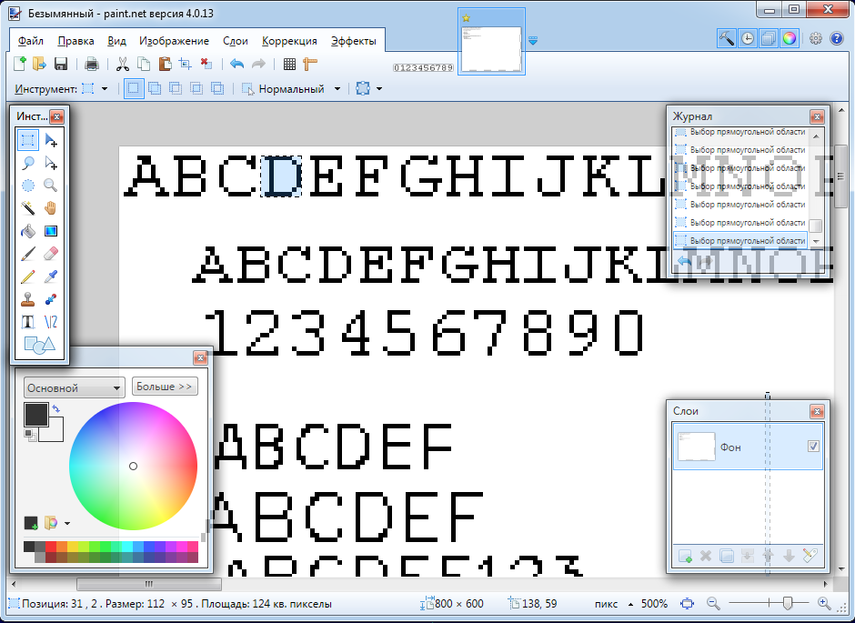
Task: Select the Paint Bucket tool
Action: [x=28, y=231]
